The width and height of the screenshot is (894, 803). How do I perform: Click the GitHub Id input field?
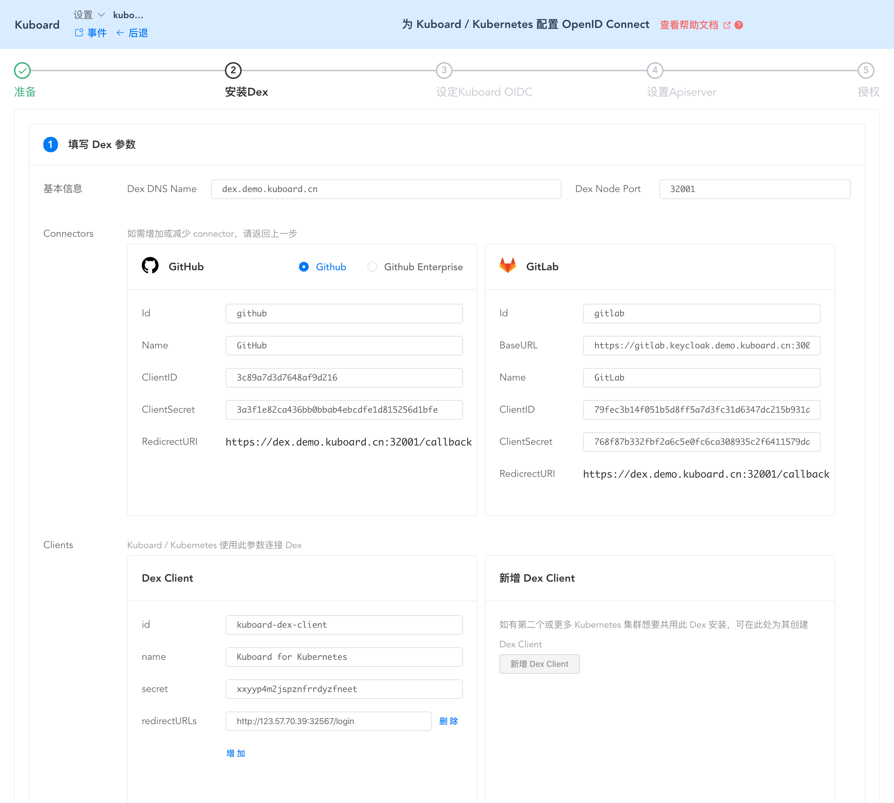344,313
